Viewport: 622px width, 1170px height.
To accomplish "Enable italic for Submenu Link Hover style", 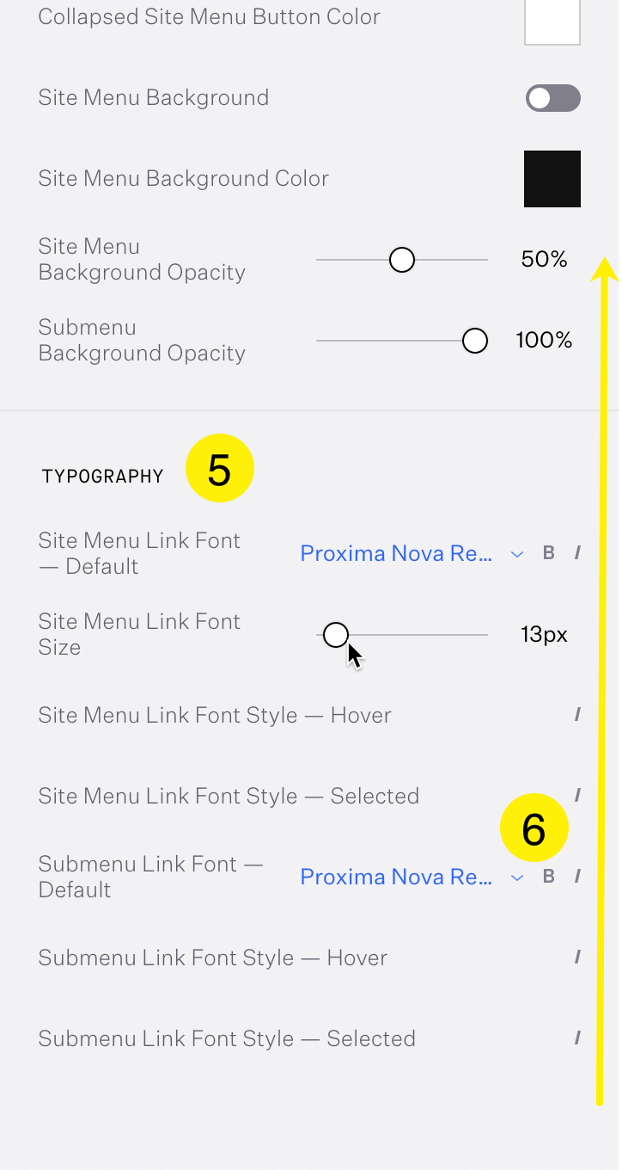I will pos(578,958).
